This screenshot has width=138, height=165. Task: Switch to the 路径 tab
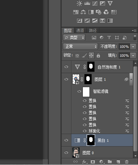93,31
